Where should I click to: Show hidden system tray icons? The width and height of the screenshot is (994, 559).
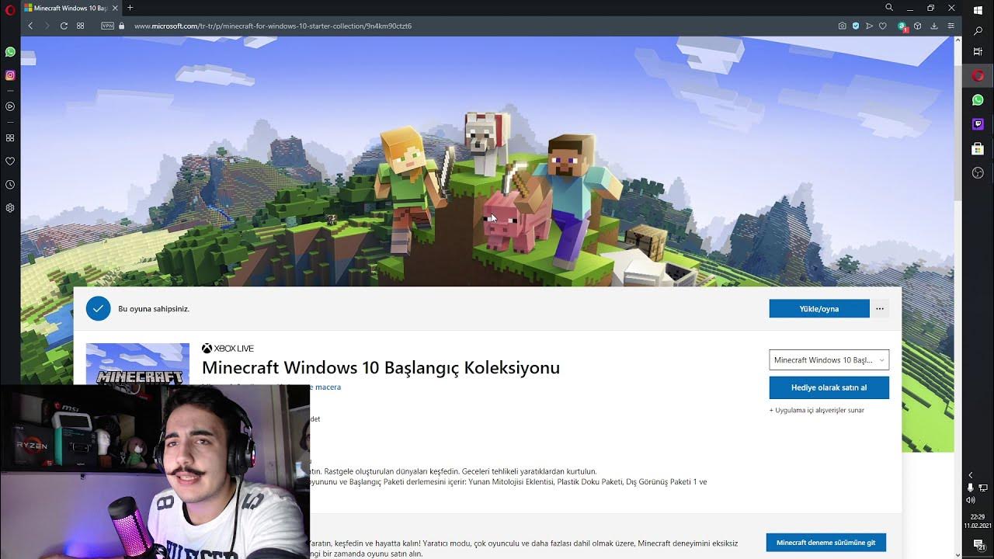(971, 475)
